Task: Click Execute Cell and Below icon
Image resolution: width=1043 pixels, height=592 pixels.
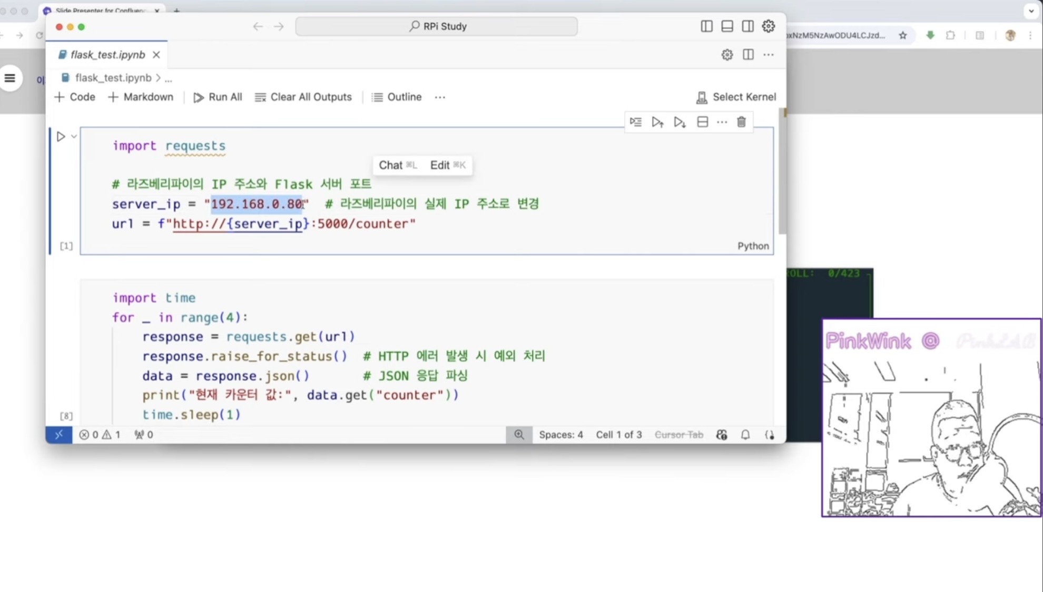Action: (x=680, y=122)
